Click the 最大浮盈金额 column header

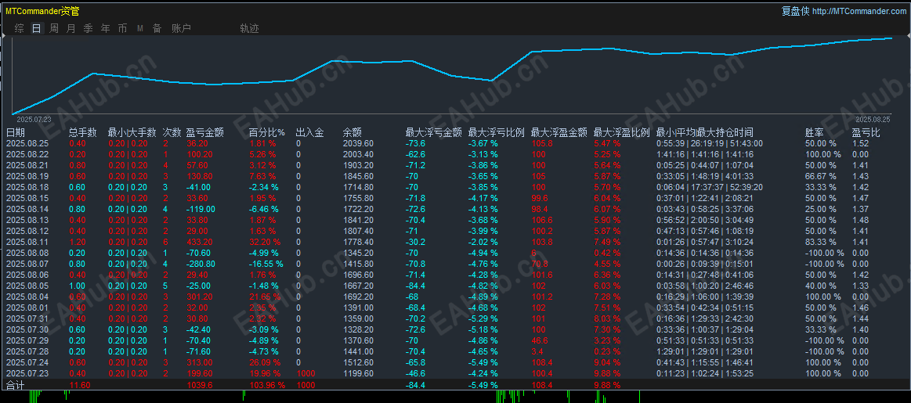click(559, 132)
